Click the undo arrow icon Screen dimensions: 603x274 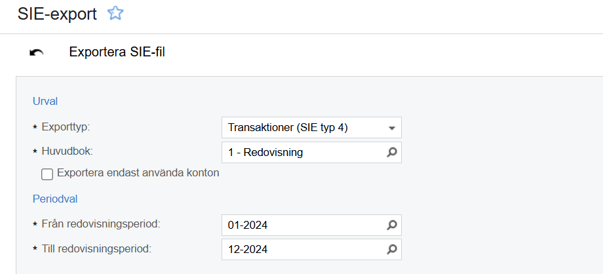37,53
